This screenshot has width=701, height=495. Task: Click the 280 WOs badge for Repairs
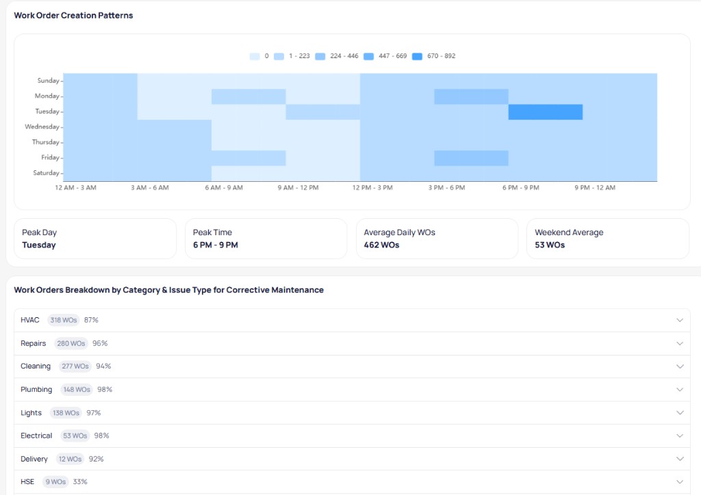point(71,343)
